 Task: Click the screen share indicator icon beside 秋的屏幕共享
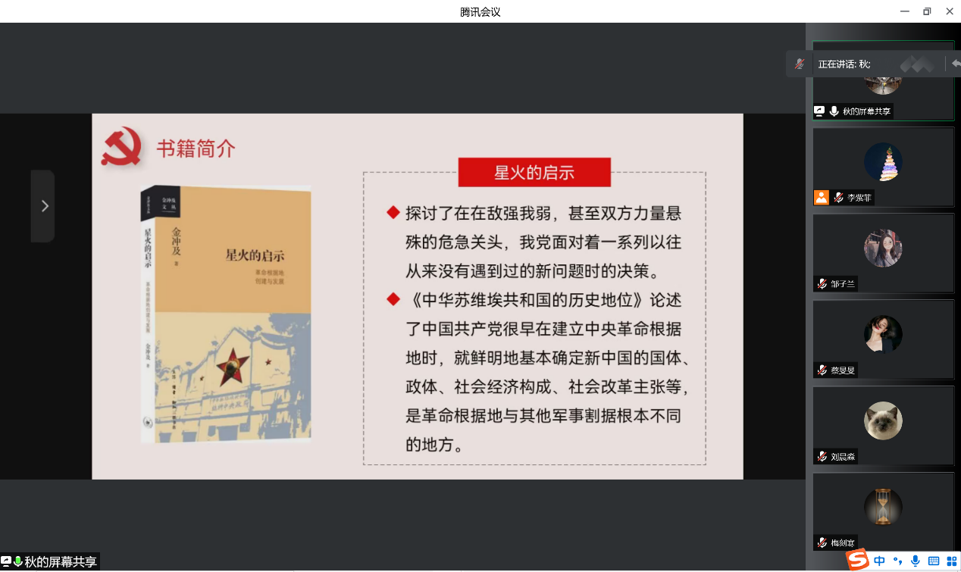pyautogui.click(x=819, y=111)
